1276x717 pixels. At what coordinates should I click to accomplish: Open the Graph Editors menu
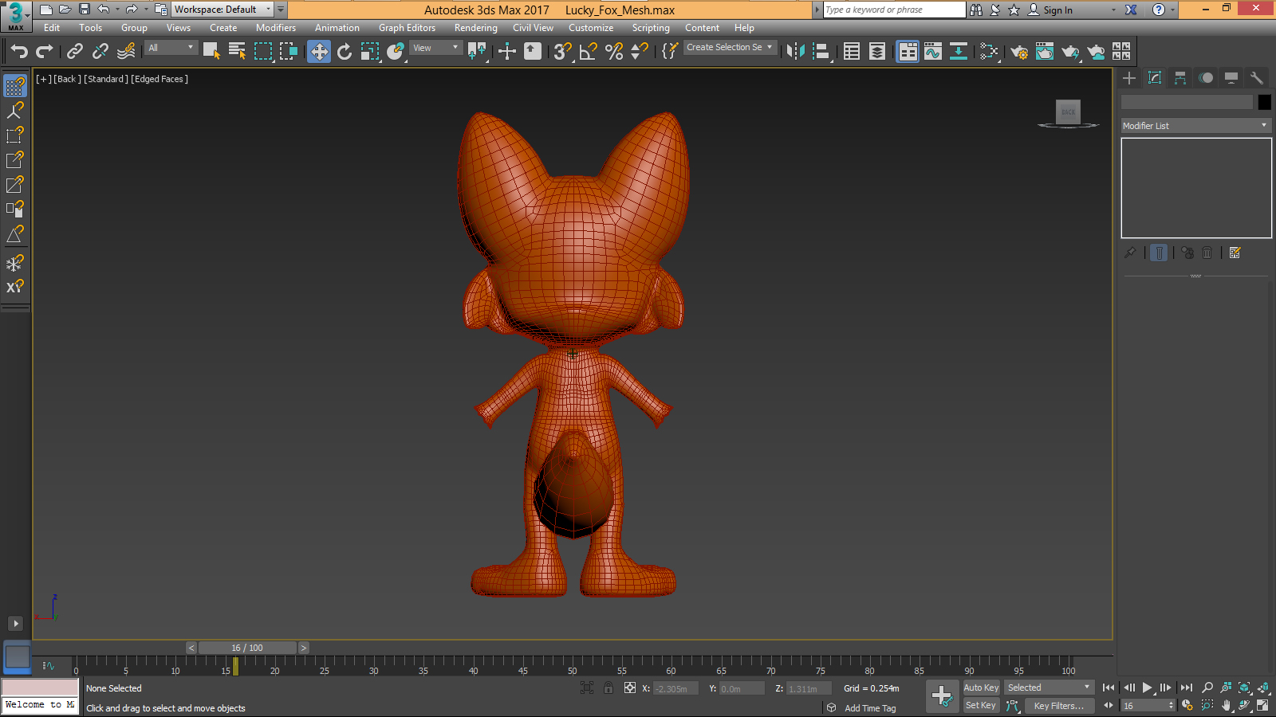(407, 28)
